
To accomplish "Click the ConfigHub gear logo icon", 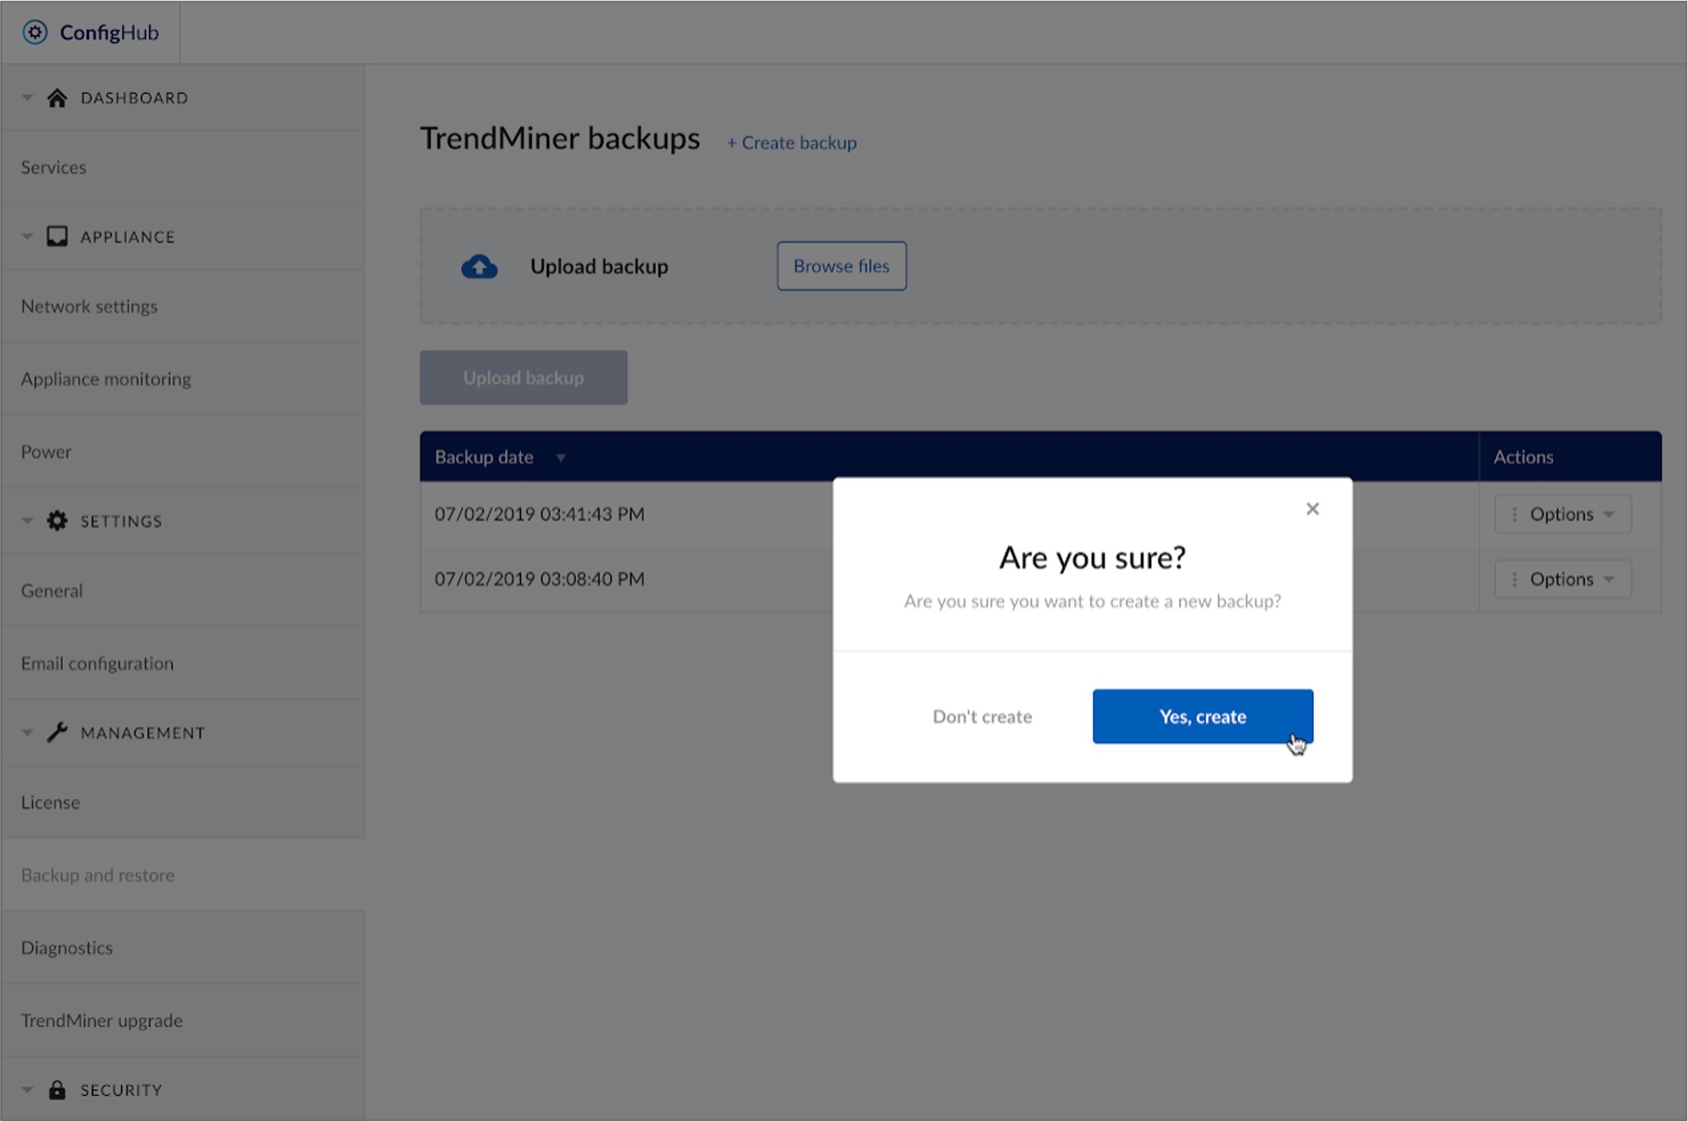I will [34, 32].
